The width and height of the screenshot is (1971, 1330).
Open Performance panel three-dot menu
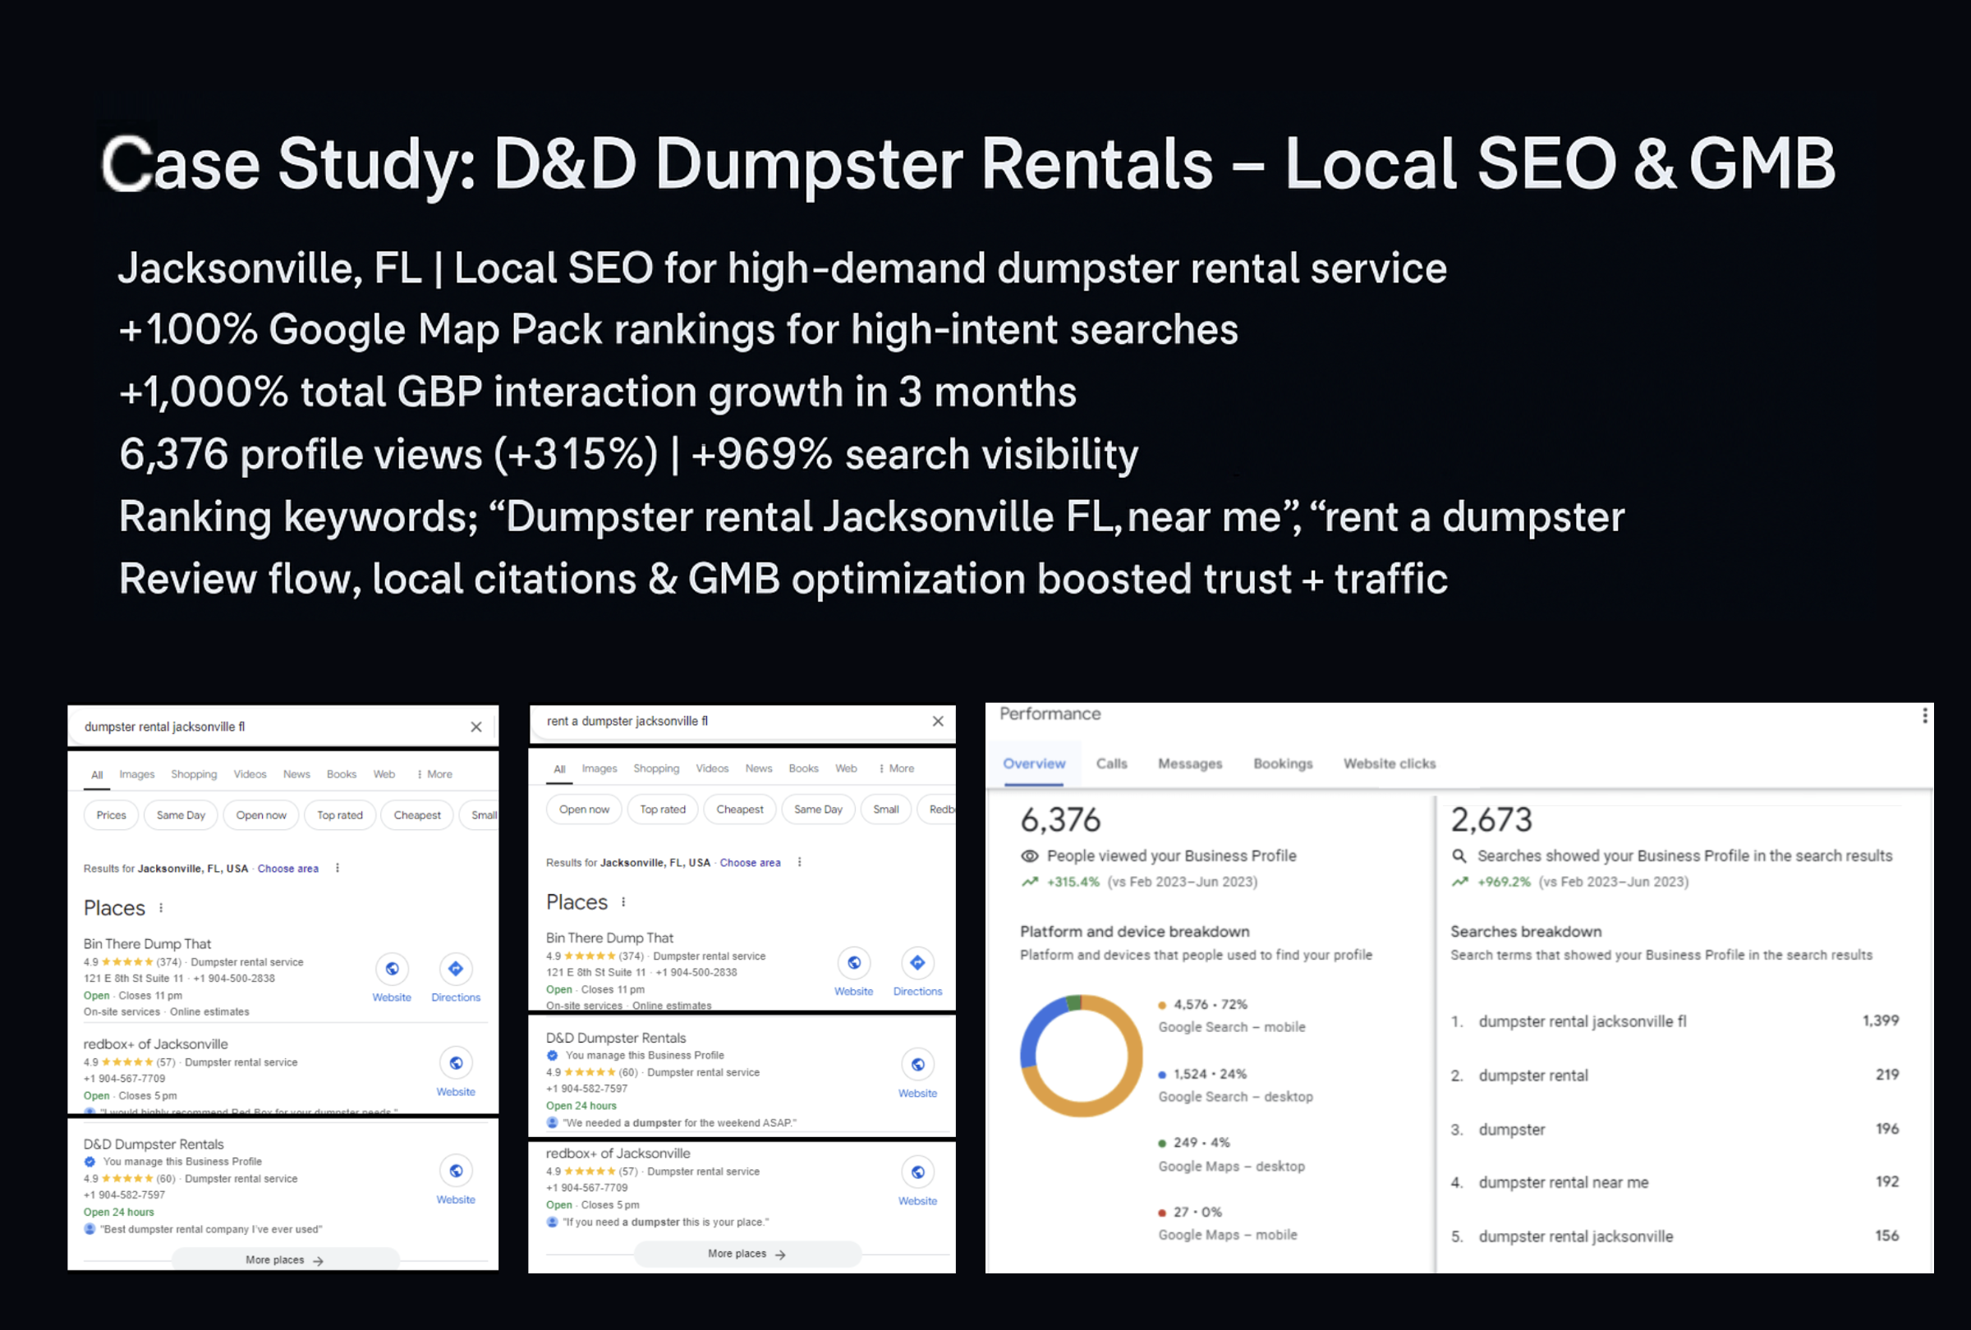pyautogui.click(x=1925, y=715)
